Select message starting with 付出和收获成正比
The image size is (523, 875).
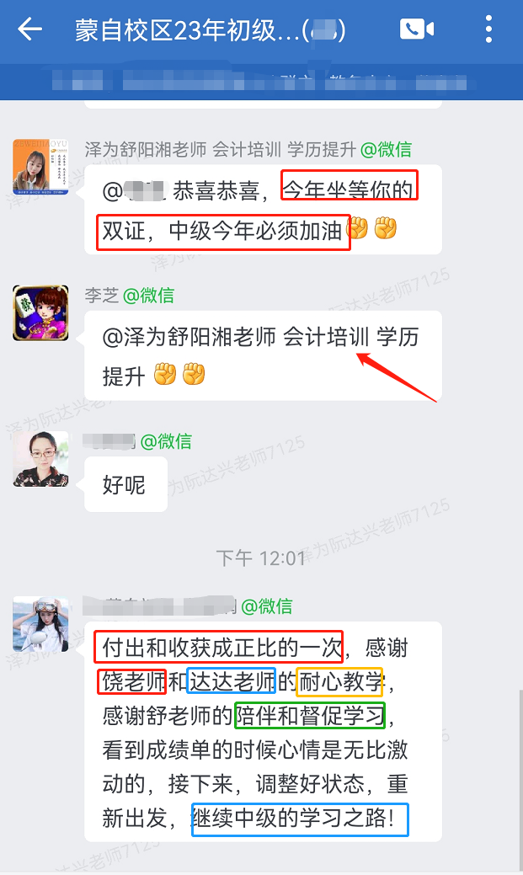point(263,732)
